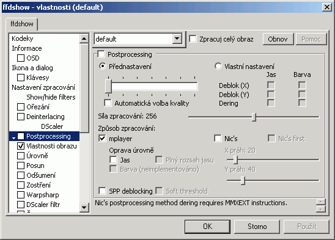Click the Storno button
Image resolution: width=335 pixels, height=240 pixels.
tap(257, 227)
